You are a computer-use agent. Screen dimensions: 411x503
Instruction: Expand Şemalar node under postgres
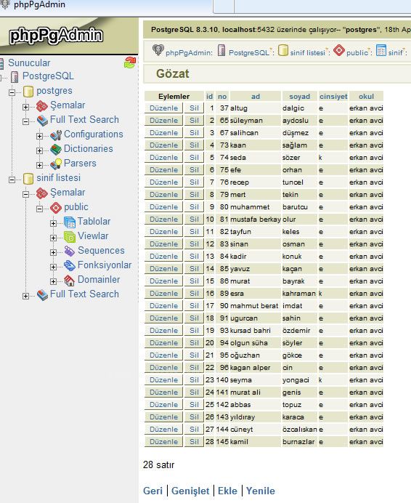[x=25, y=107]
